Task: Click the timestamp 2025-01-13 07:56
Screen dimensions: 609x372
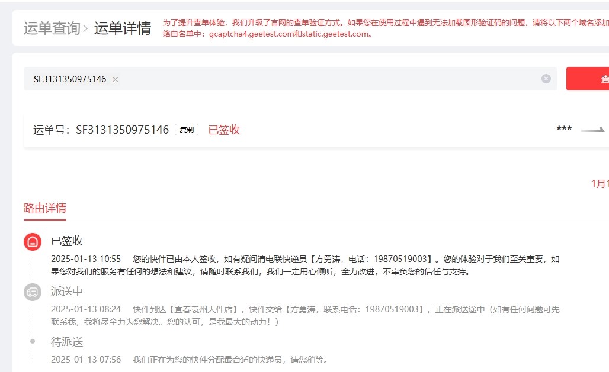Action: 86,360
